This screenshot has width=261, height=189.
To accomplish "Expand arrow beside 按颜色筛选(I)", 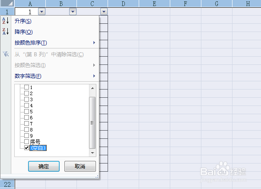I will (94, 65).
